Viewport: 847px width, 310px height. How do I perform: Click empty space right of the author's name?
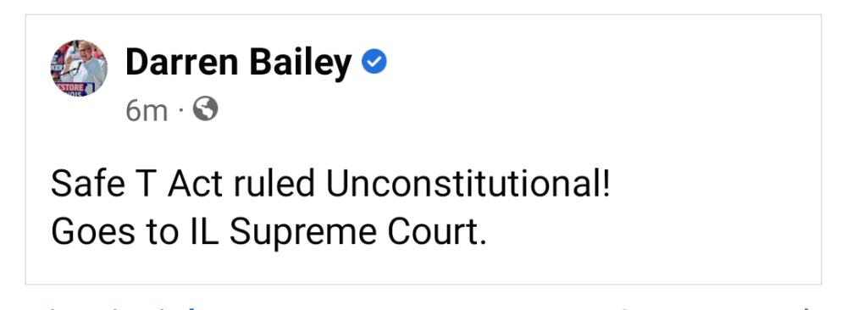click(x=595, y=62)
